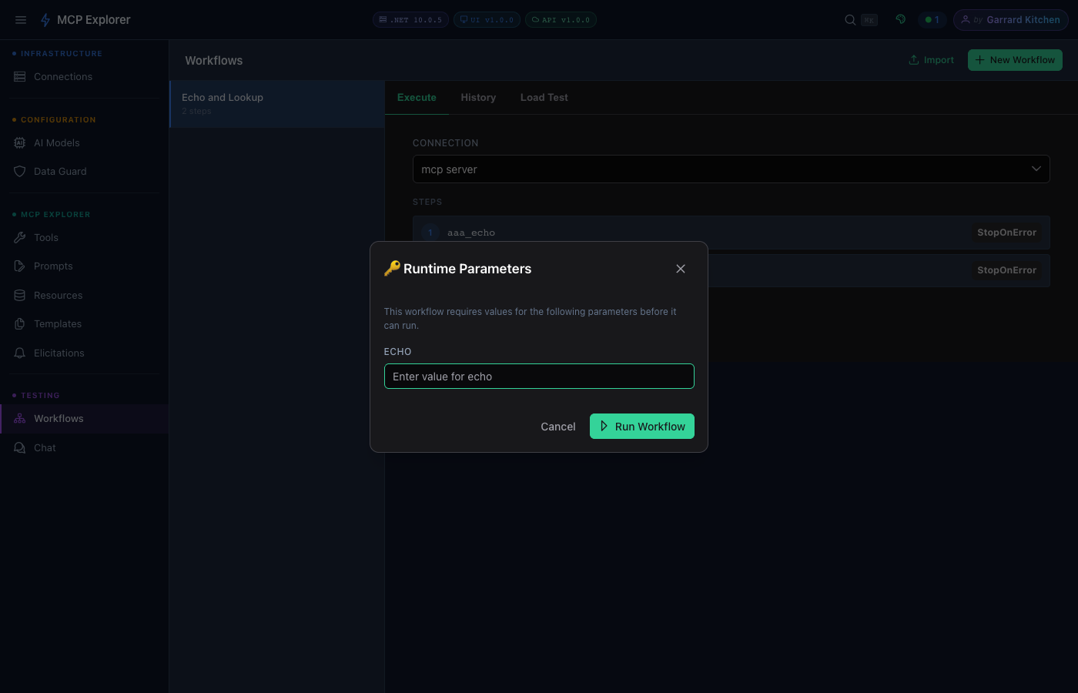This screenshot has height=693, width=1078.
Task: Toggle StopOnError on the aaa_echo step
Action: (x=1006, y=232)
